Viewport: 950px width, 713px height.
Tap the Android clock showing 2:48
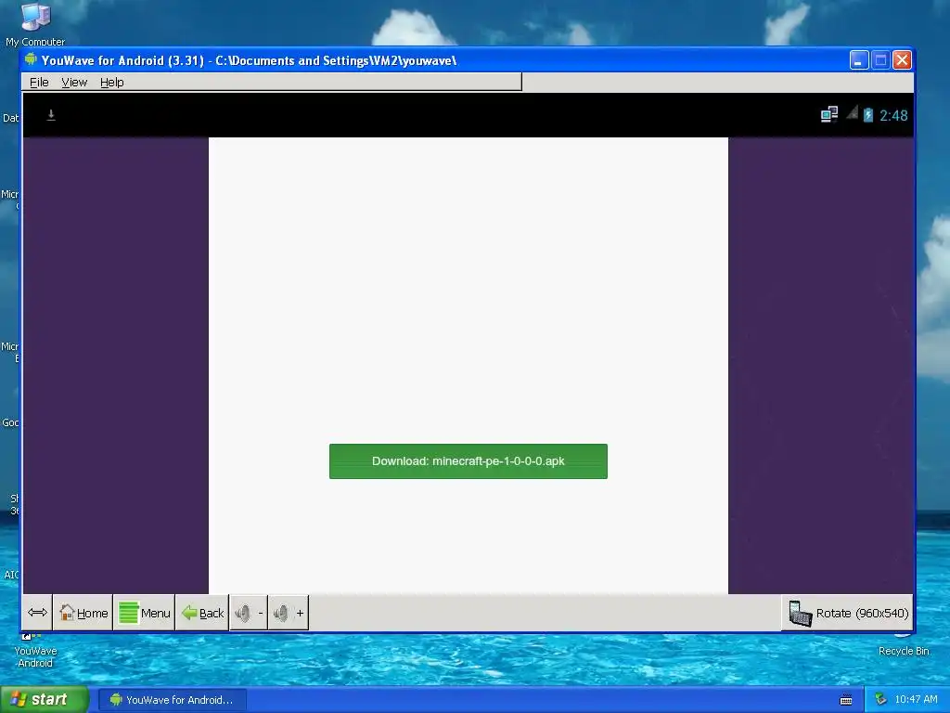(893, 115)
